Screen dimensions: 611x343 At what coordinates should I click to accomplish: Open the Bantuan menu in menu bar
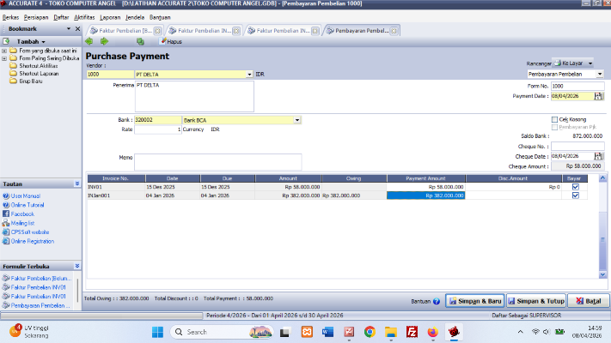160,17
